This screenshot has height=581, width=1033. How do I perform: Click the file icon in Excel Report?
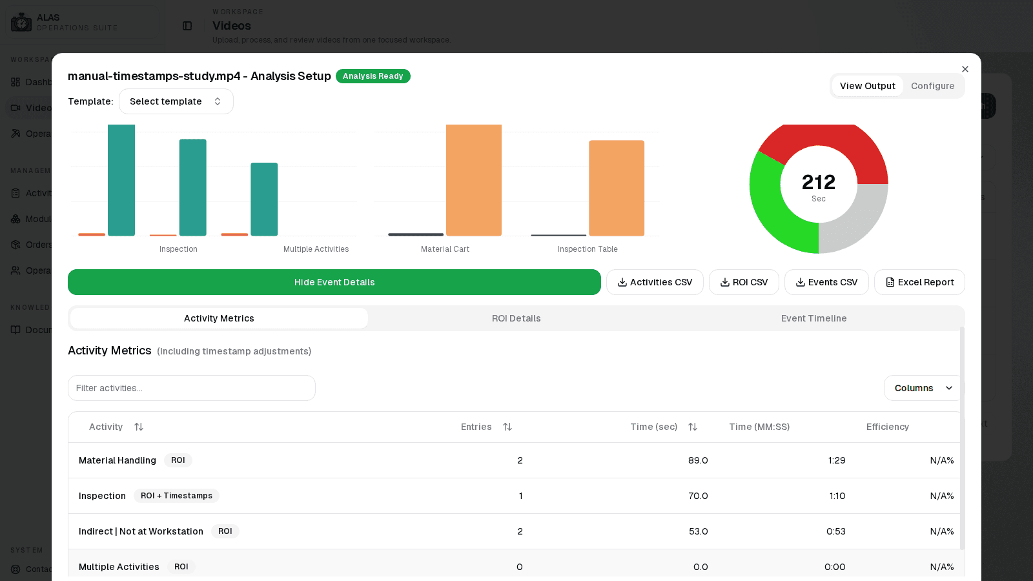[890, 282]
